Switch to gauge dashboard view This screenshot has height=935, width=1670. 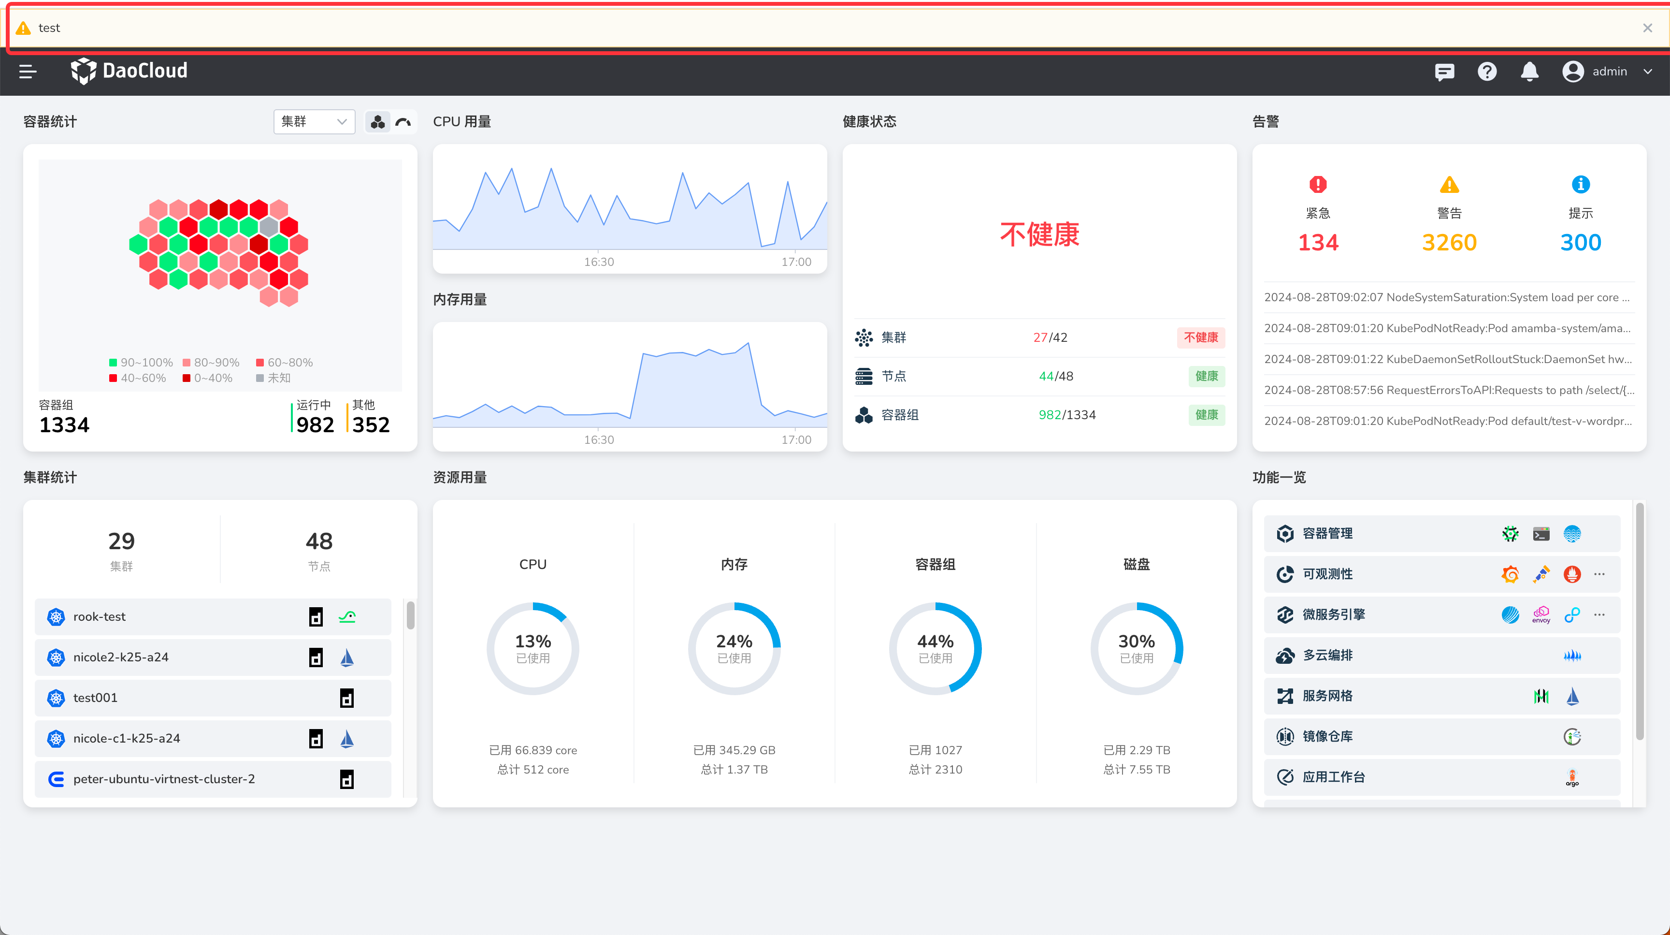pyautogui.click(x=403, y=122)
